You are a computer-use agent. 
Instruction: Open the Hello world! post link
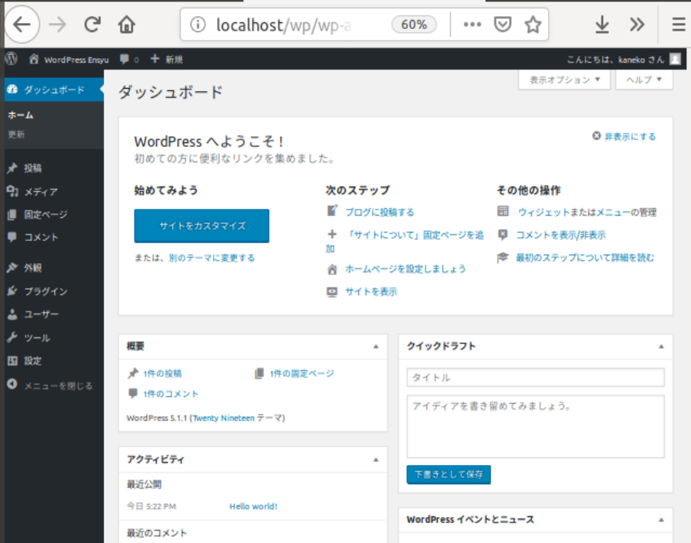[253, 506]
